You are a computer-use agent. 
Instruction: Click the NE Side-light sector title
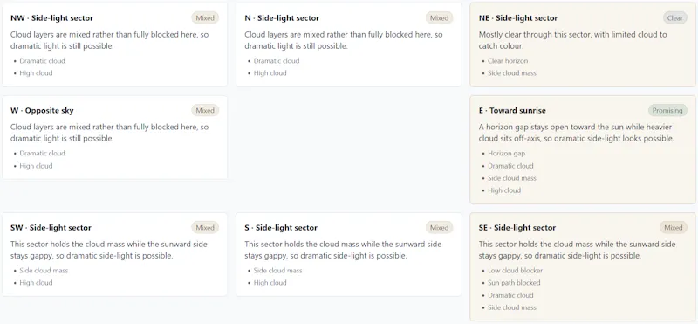pos(518,18)
